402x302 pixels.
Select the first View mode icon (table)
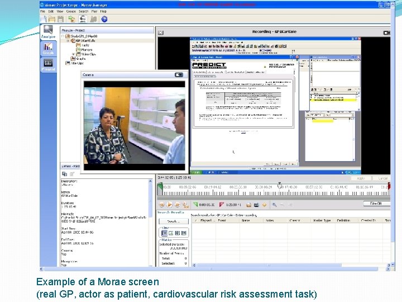click(164, 233)
